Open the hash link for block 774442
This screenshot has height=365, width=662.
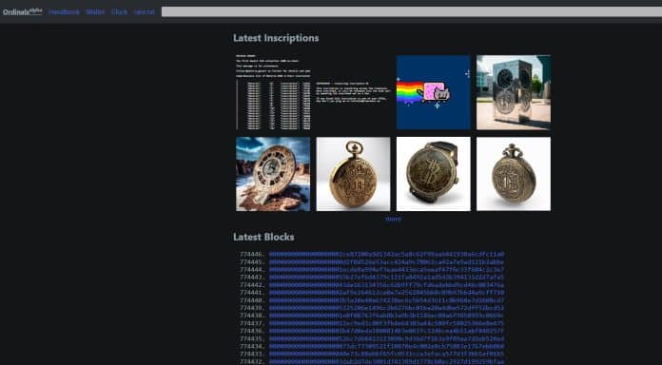(x=387, y=285)
